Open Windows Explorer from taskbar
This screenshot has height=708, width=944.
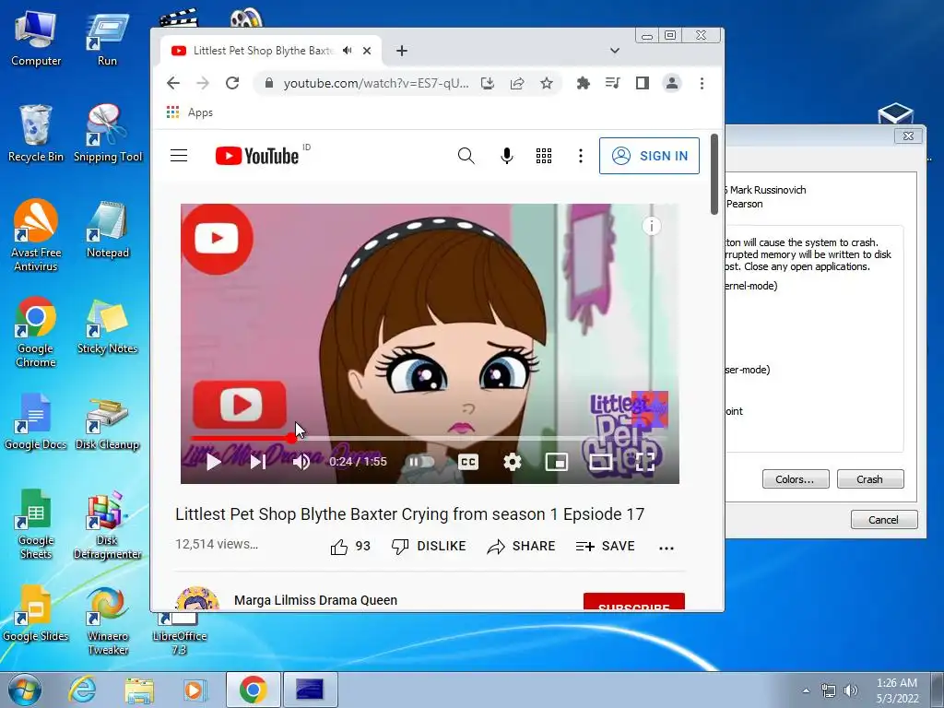139,690
